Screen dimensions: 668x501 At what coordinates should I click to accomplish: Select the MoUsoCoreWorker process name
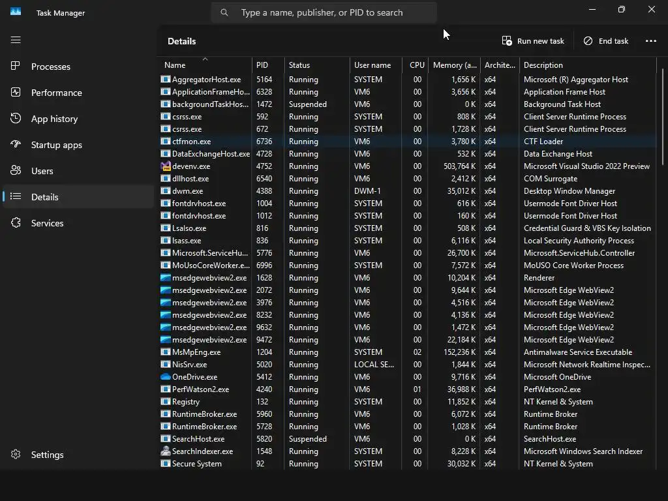click(211, 265)
